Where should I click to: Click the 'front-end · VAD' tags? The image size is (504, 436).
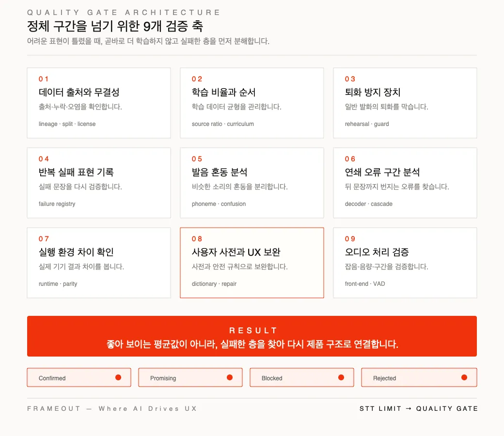point(365,284)
